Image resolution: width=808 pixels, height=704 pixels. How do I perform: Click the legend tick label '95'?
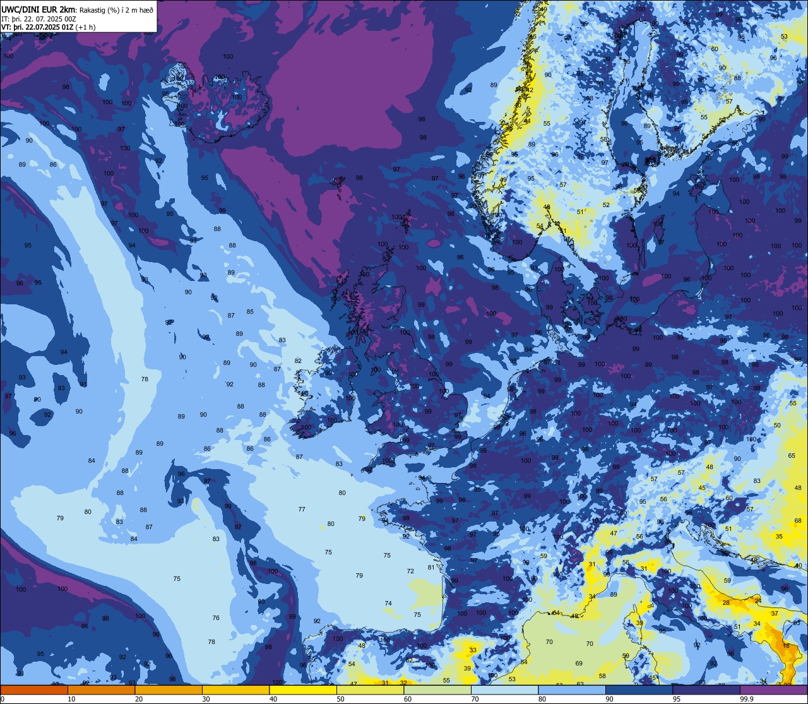(x=677, y=699)
